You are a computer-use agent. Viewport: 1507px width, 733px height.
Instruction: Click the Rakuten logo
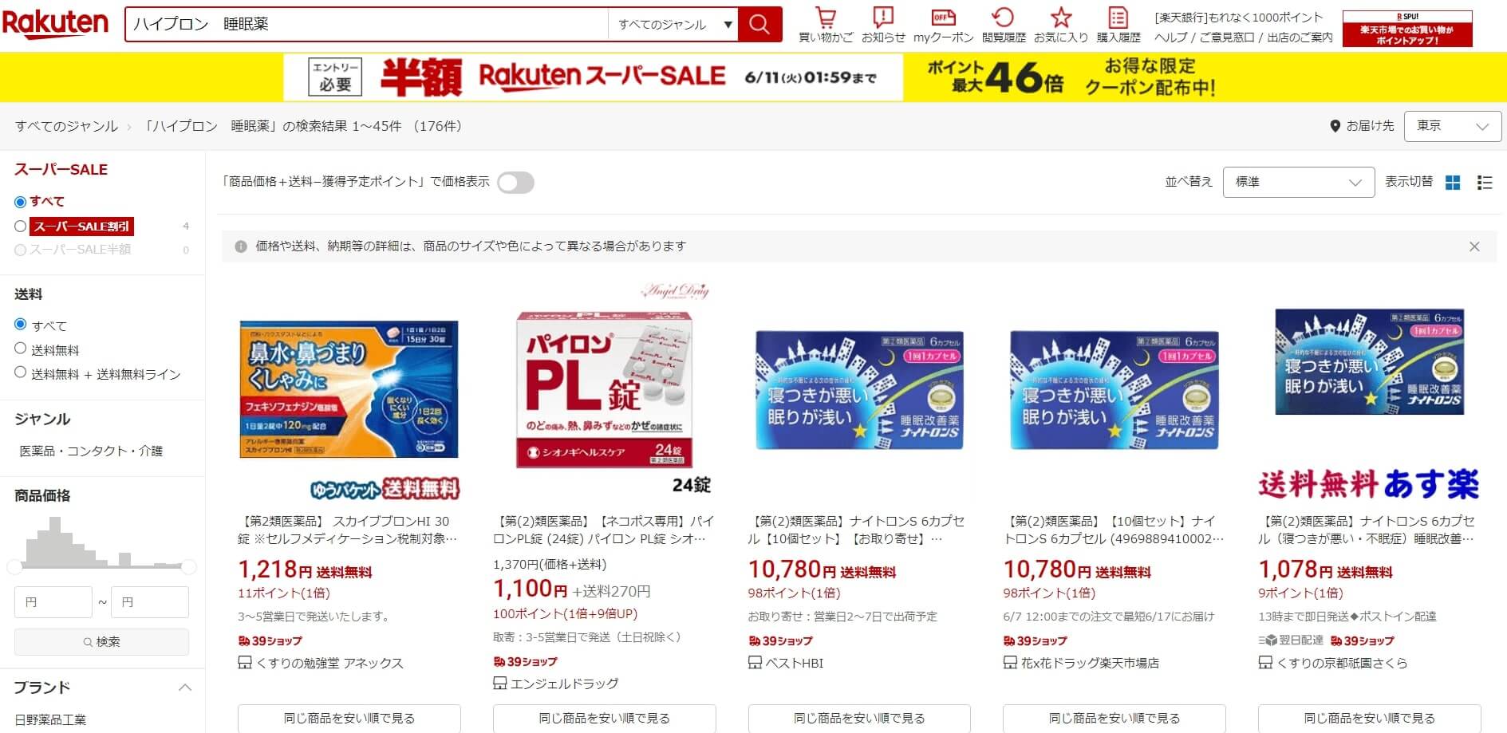coord(55,24)
